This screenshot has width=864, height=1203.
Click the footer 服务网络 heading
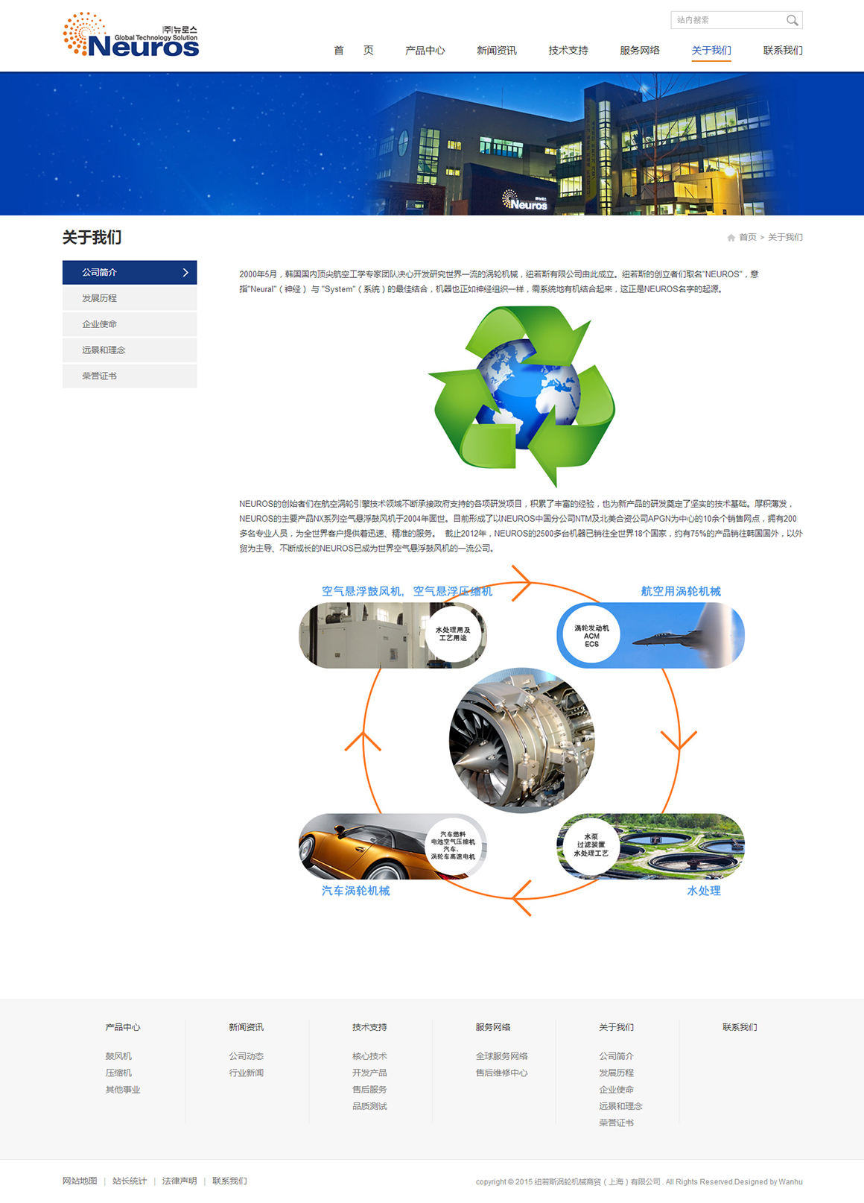click(x=493, y=1027)
